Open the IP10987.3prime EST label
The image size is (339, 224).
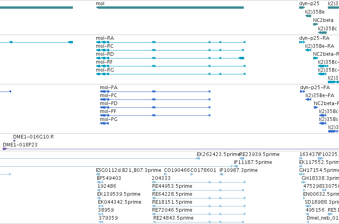(x=239, y=170)
